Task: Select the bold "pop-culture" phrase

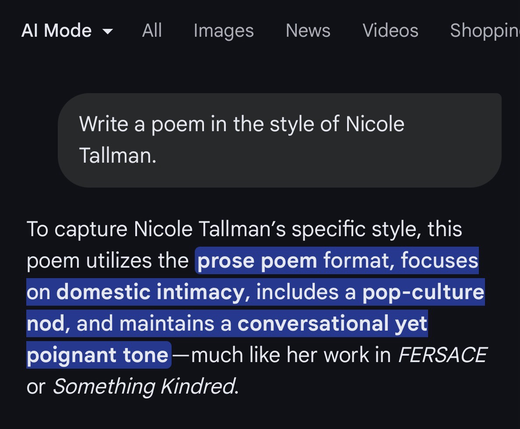Action: (423, 292)
